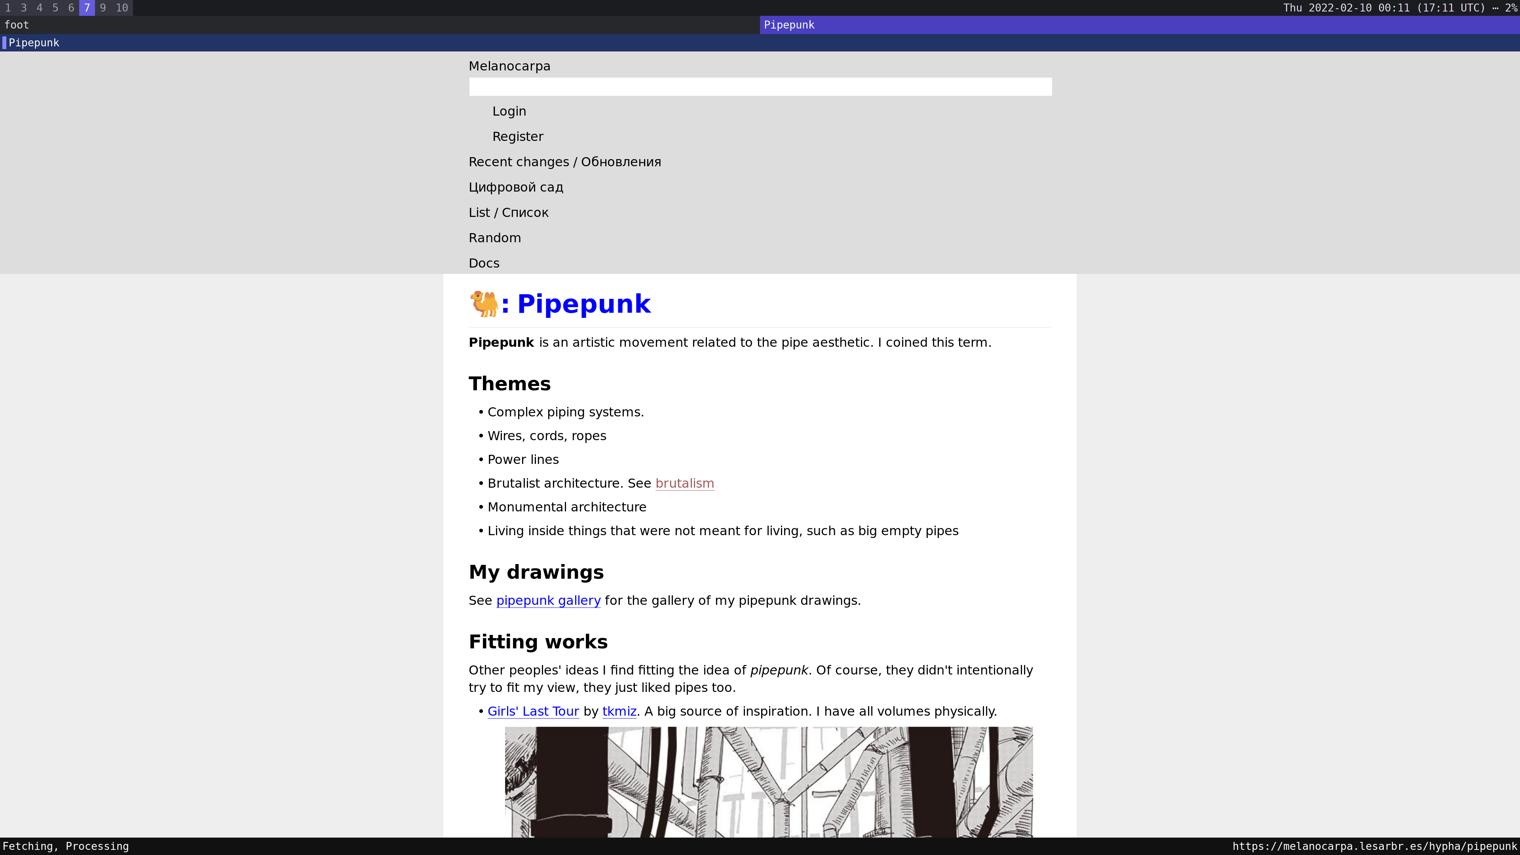
Task: Follow the brutalism link
Action: tap(684, 483)
